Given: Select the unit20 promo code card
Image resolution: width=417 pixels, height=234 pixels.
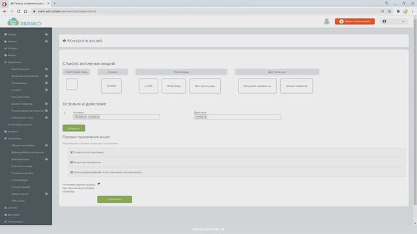Looking at the screenshot, I should pyautogui.click(x=148, y=86).
